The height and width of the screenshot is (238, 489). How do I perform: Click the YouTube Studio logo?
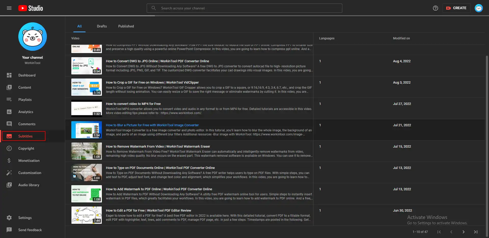coord(31,8)
